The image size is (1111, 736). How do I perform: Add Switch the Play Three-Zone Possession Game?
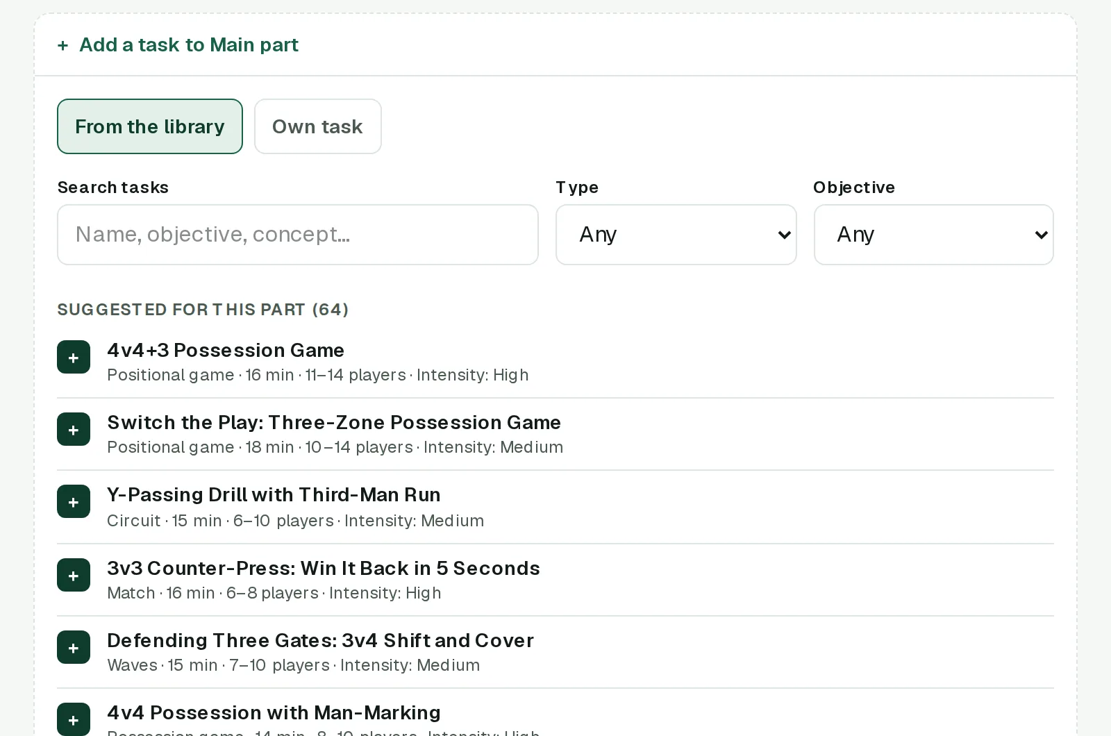point(74,429)
